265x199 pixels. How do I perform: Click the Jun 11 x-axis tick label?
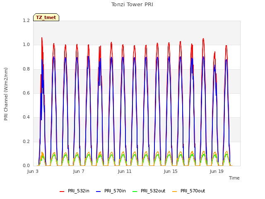tap(125, 171)
